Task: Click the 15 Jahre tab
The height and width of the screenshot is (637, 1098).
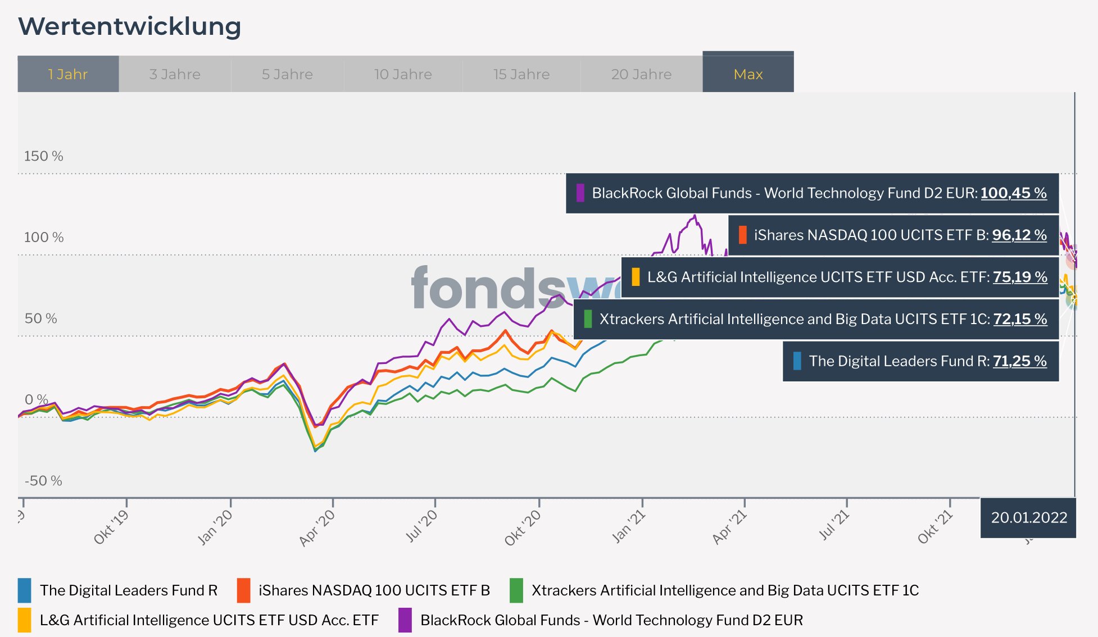Action: pyautogui.click(x=521, y=74)
